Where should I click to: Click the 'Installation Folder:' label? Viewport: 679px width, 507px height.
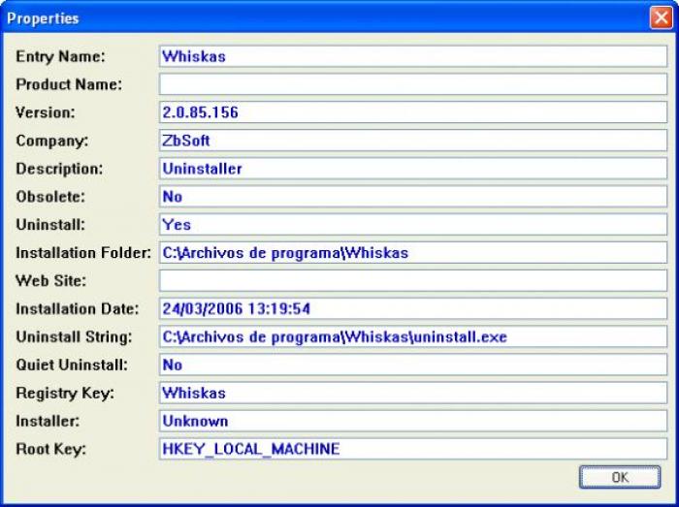click(x=83, y=253)
